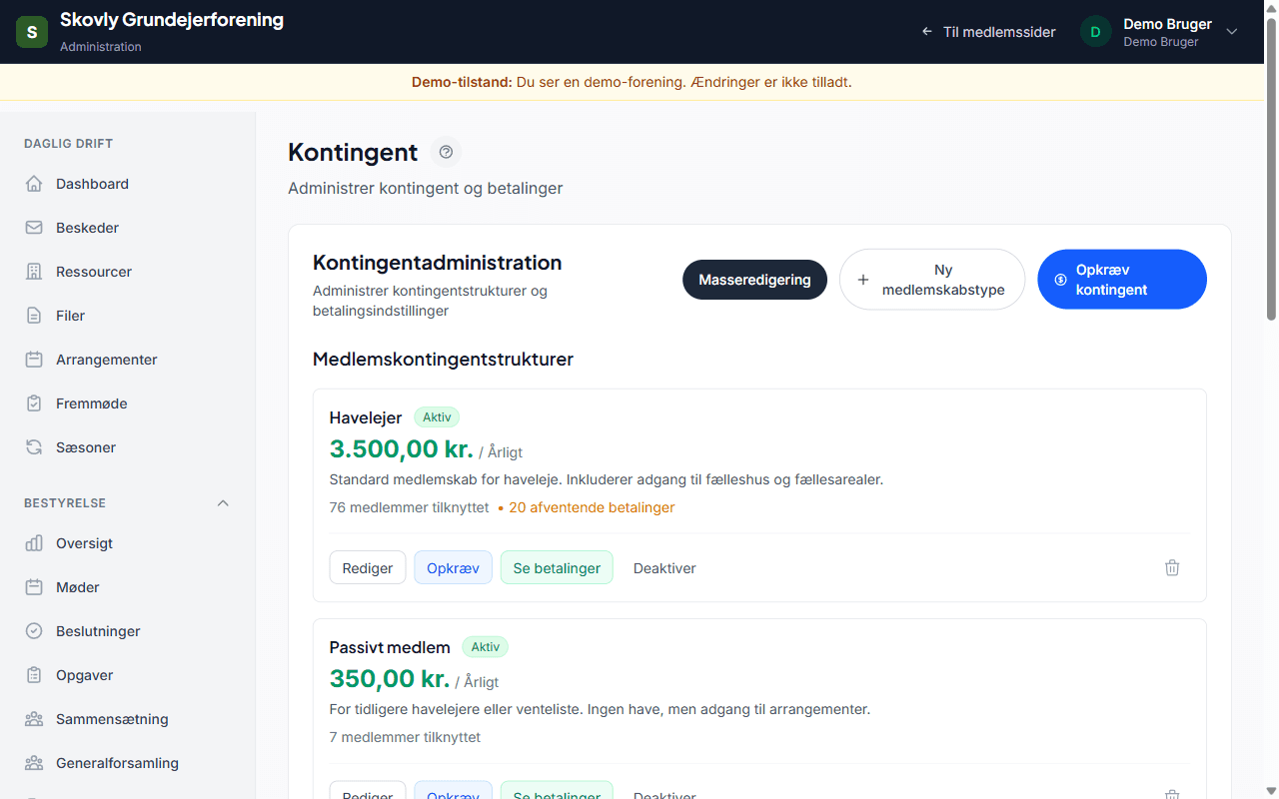Click the Beslutninger checkmark icon
Viewport: 1279px width, 799px height.
[34, 631]
